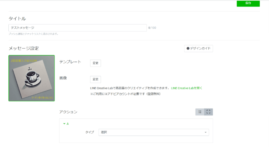Viewport: 269px width, 147px height.
Task: Click the タイトル text input field
Action: tap(78, 28)
